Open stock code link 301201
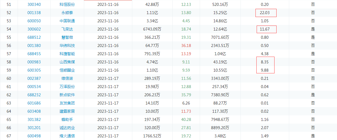The width and height of the screenshot is (337, 140). [x=34, y=128]
